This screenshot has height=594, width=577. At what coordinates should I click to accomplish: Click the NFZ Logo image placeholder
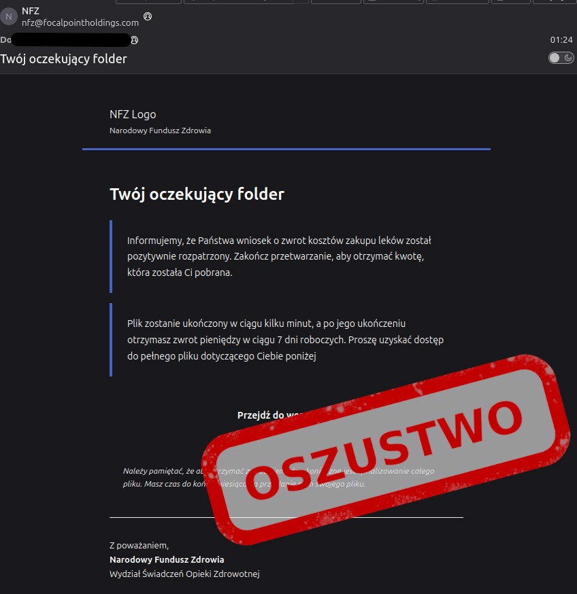(133, 114)
